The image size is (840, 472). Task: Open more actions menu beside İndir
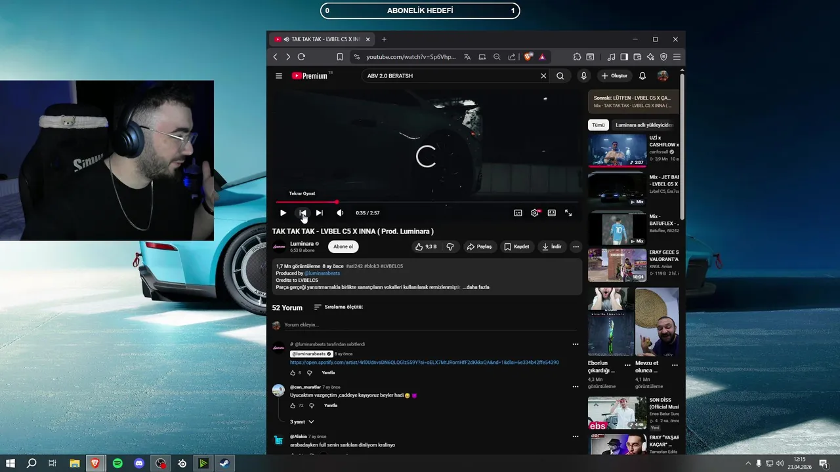[576, 247]
